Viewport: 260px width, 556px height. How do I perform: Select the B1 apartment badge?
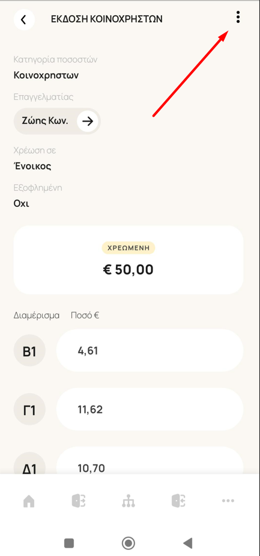coord(29,351)
